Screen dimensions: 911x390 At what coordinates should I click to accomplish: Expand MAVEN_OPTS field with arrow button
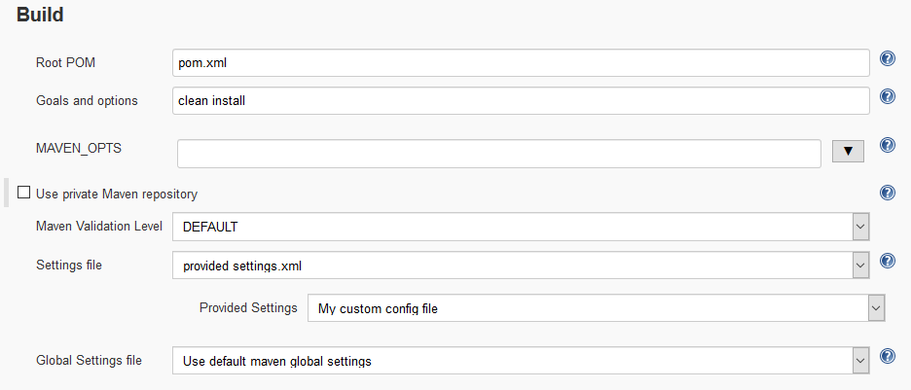[848, 151]
